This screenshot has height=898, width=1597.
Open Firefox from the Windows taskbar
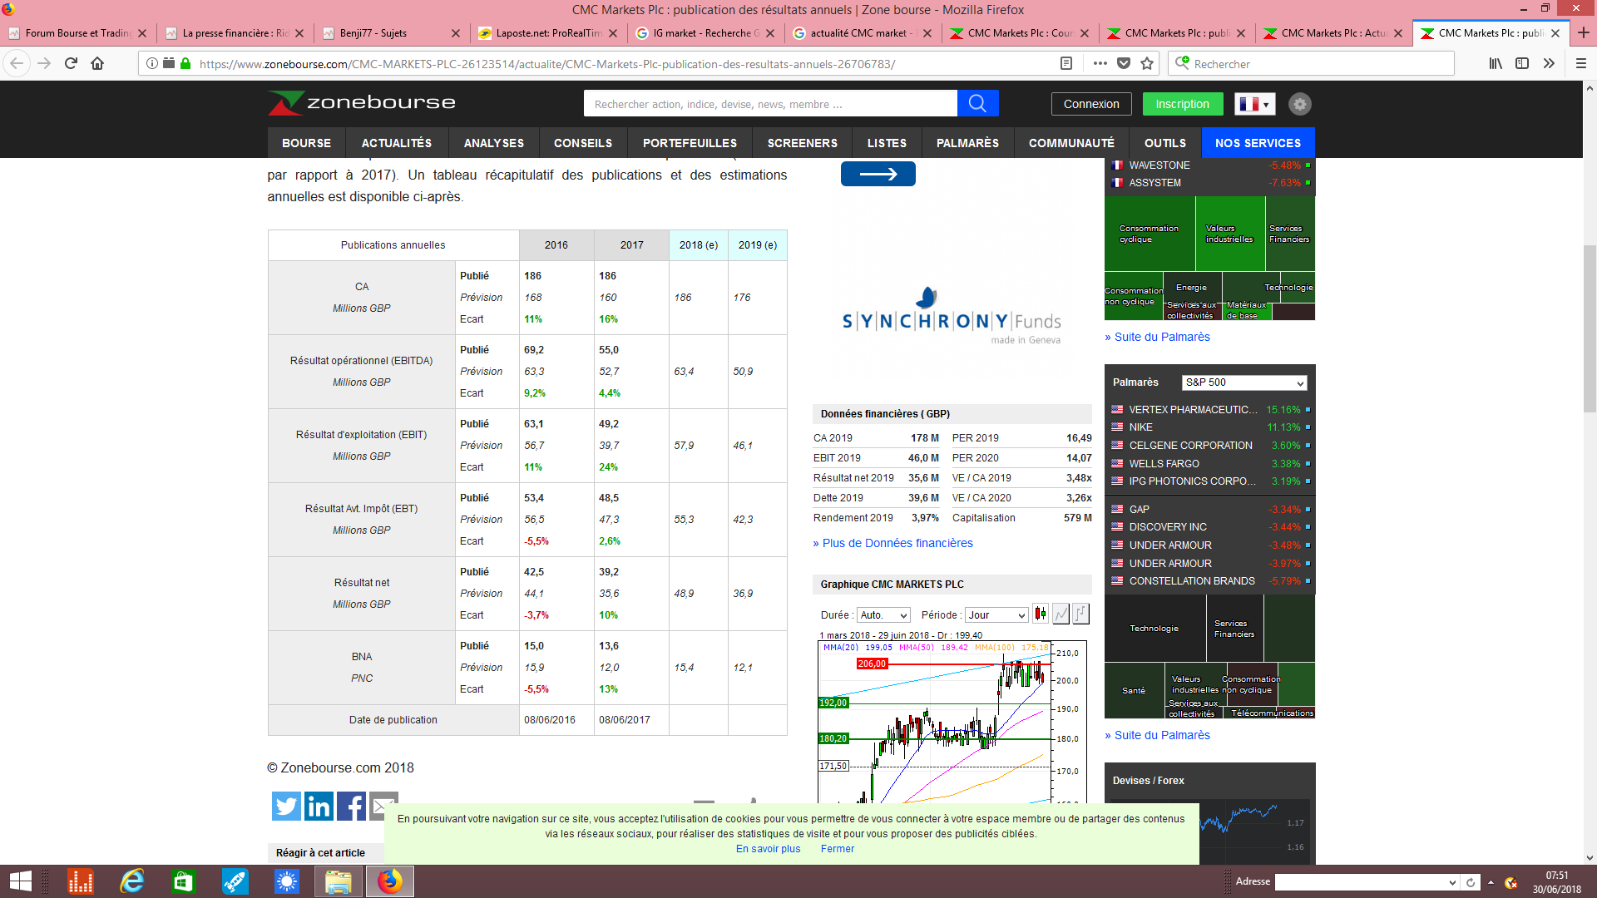point(389,881)
